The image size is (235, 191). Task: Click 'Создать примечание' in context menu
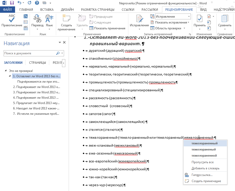[205, 181]
